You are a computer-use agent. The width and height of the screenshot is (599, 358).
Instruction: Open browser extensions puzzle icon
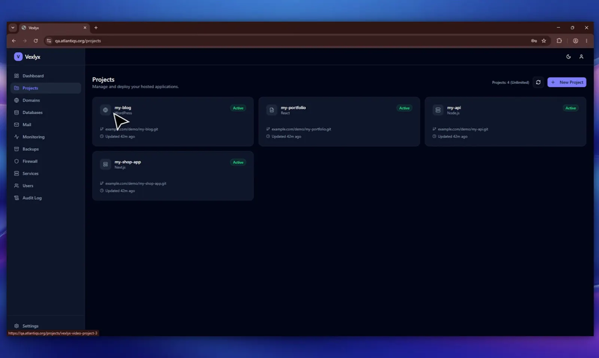[559, 41]
